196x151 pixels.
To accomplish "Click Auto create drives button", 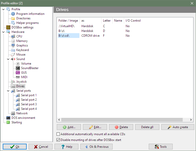I will 178,127.
